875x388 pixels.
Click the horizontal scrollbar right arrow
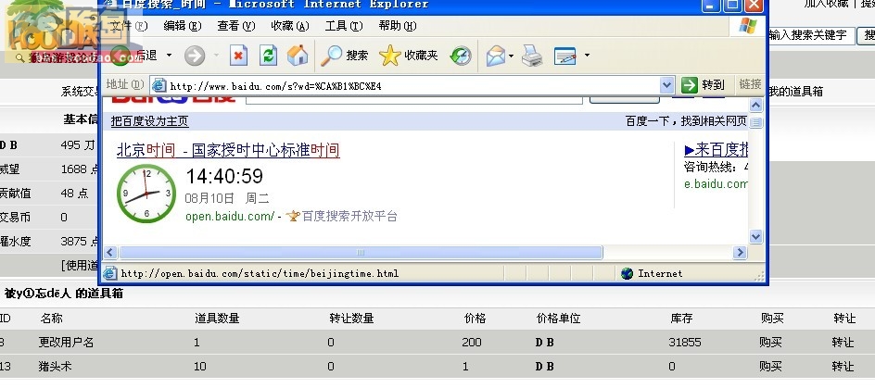coord(740,253)
